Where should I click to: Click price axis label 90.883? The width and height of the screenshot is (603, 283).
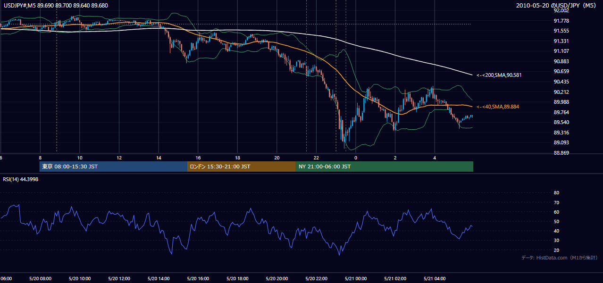coord(561,61)
